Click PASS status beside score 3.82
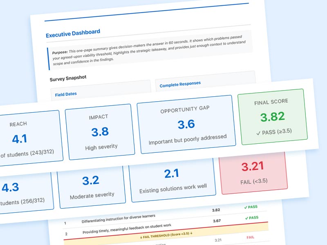Screen dimensions: 327x245 (251, 207)
